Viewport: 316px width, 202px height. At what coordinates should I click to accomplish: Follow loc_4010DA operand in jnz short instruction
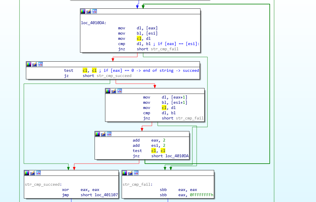click(177, 156)
